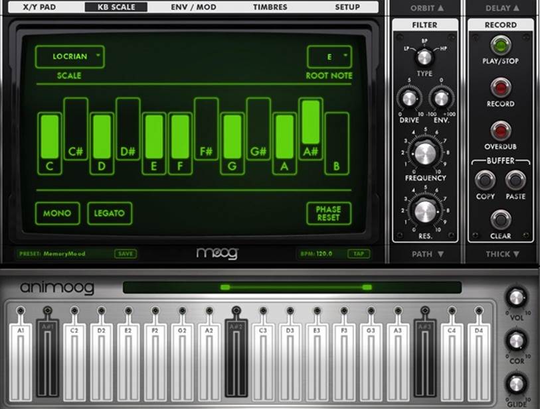Expand the PATH module selector
Viewport: 540px width, 409px height.
(x=427, y=254)
